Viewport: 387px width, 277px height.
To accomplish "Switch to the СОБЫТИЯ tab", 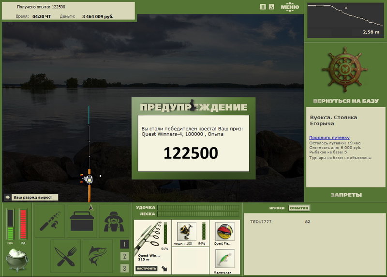I will point(298,208).
